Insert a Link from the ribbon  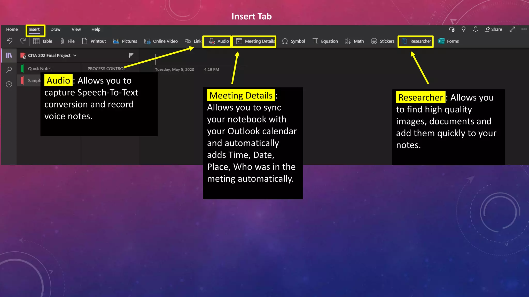[x=193, y=41]
